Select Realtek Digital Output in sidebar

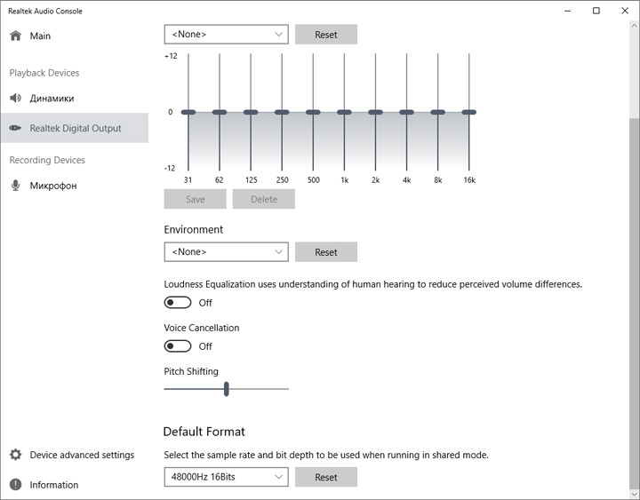pyautogui.click(x=75, y=128)
